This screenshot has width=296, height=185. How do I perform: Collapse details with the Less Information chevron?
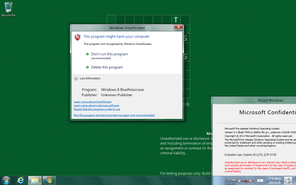[x=76, y=79]
